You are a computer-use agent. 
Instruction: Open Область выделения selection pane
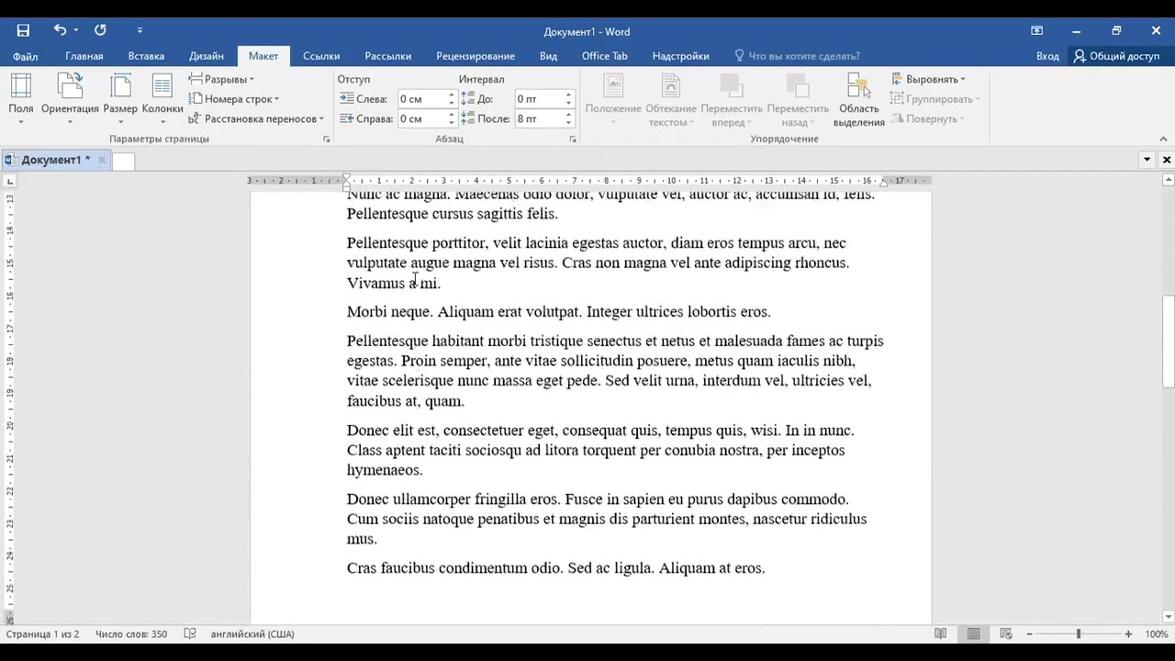click(859, 100)
